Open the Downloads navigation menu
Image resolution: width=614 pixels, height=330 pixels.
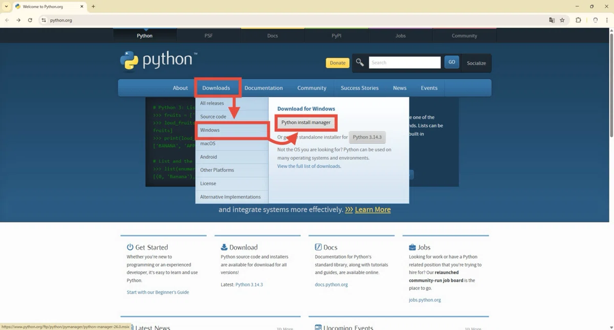[216, 88]
